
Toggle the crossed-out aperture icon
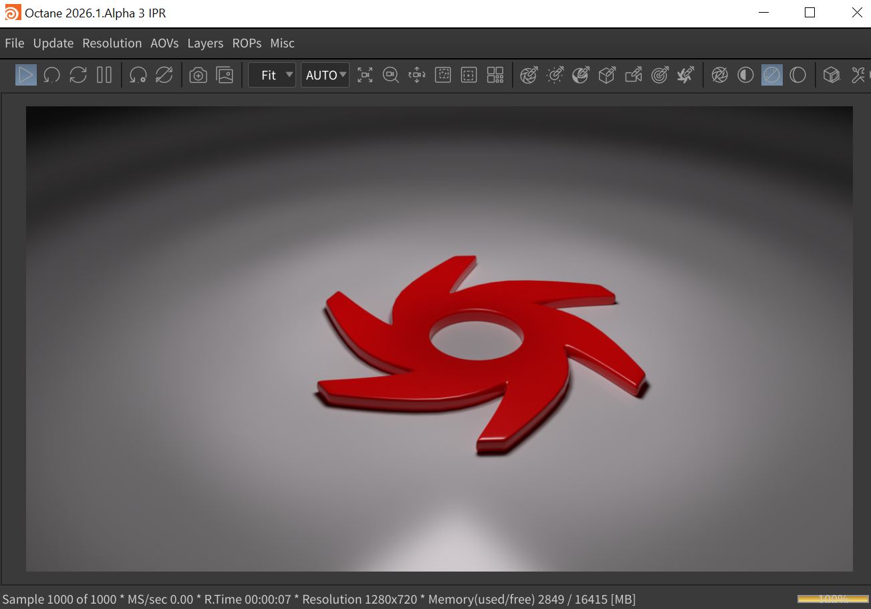coord(719,75)
